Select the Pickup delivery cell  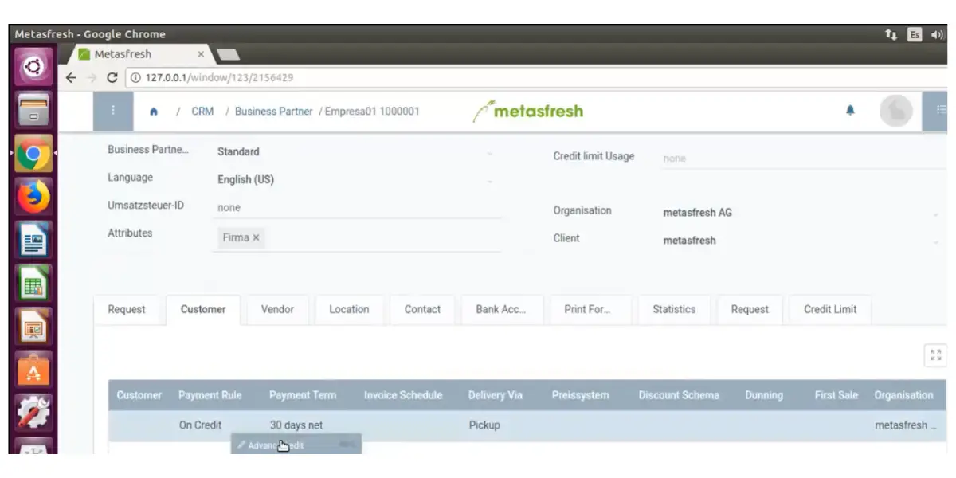(484, 425)
